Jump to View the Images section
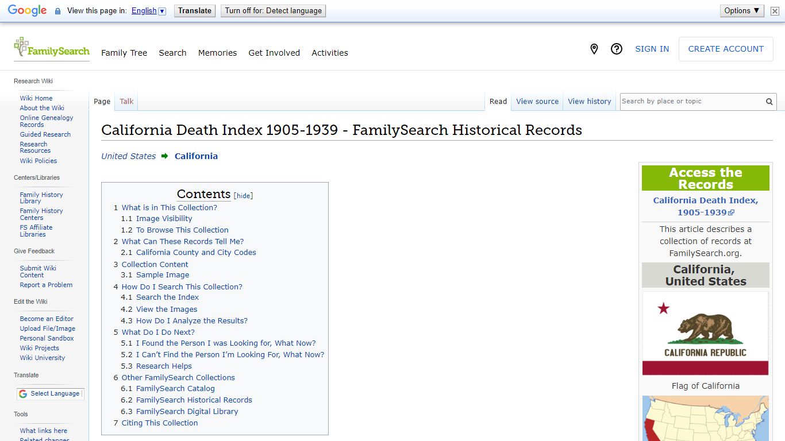785x441 pixels. click(167, 310)
